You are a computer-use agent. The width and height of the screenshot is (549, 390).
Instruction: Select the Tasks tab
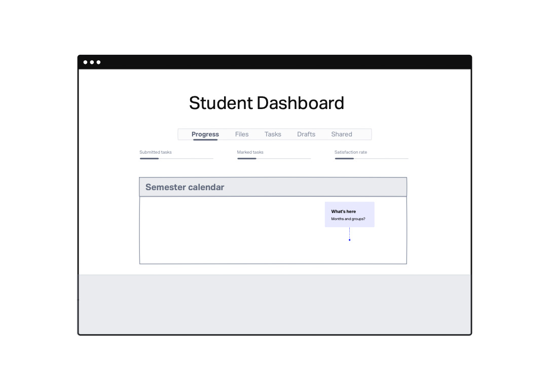(x=273, y=134)
